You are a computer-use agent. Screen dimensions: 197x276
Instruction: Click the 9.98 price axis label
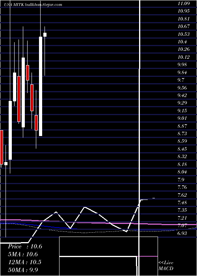coord(182,65)
